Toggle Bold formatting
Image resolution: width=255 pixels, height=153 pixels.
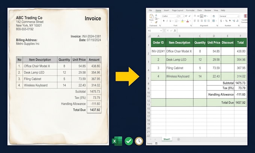tap(164, 21)
